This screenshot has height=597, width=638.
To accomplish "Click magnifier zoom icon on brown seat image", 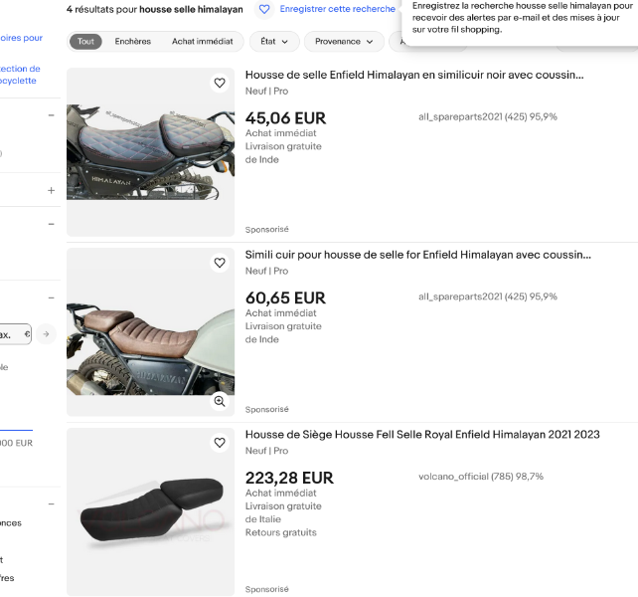I will (x=220, y=401).
